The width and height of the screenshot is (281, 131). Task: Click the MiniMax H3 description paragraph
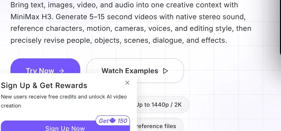tap(131, 23)
